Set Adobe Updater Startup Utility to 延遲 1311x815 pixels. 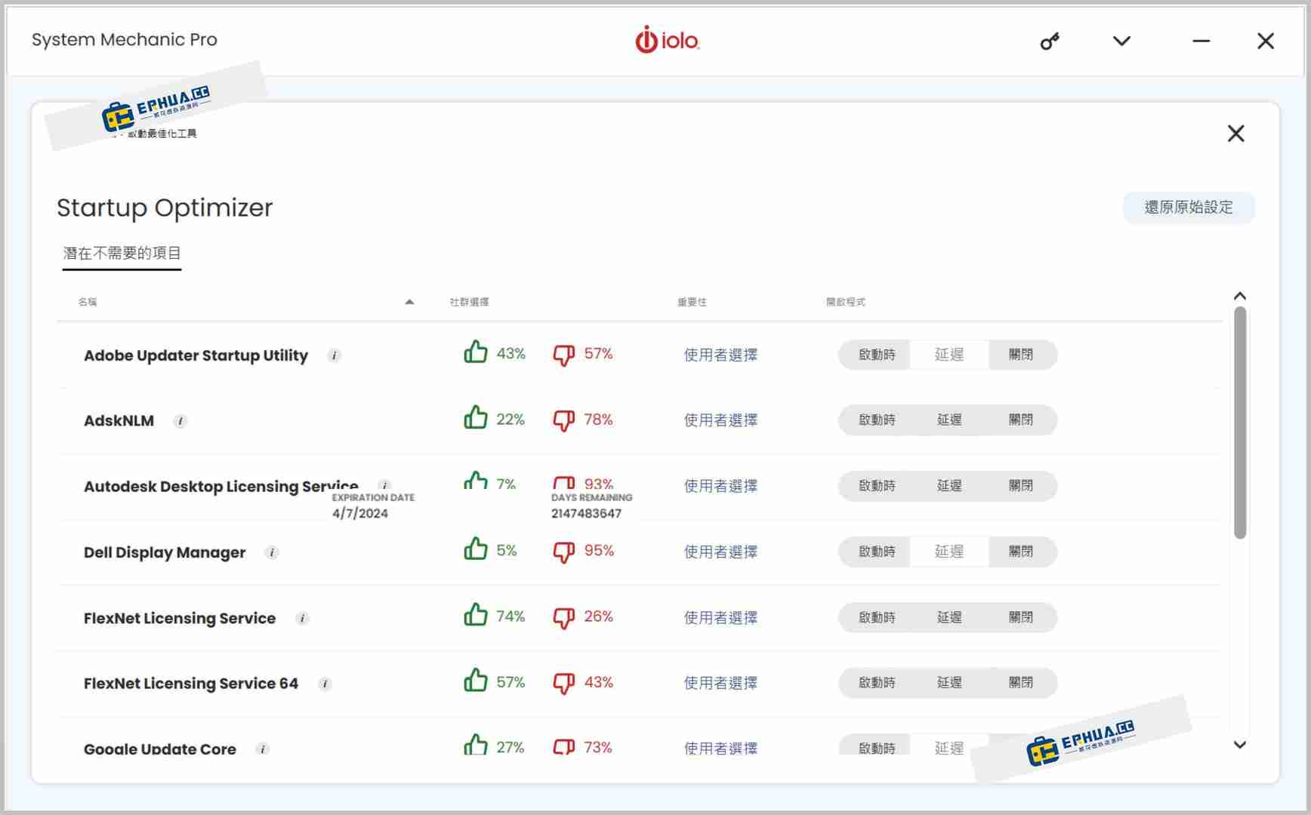pyautogui.click(x=949, y=355)
